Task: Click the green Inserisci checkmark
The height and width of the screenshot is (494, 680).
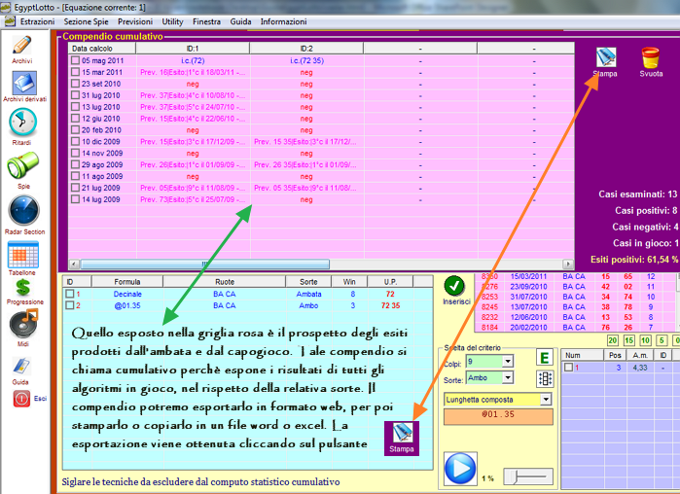Action: point(454,286)
